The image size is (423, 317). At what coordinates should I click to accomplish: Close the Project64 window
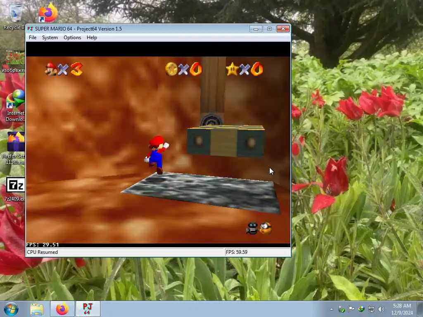[283, 28]
